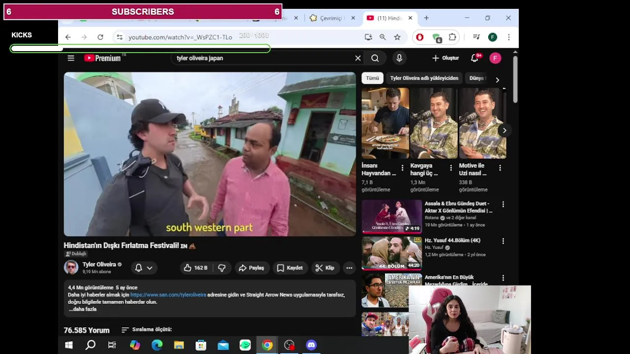630x354 pixels.
Task: Open subscription notification bell dropdown
Action: (x=144, y=268)
